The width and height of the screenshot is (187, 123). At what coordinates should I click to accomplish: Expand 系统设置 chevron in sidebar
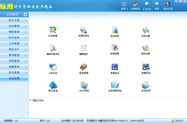(26, 78)
